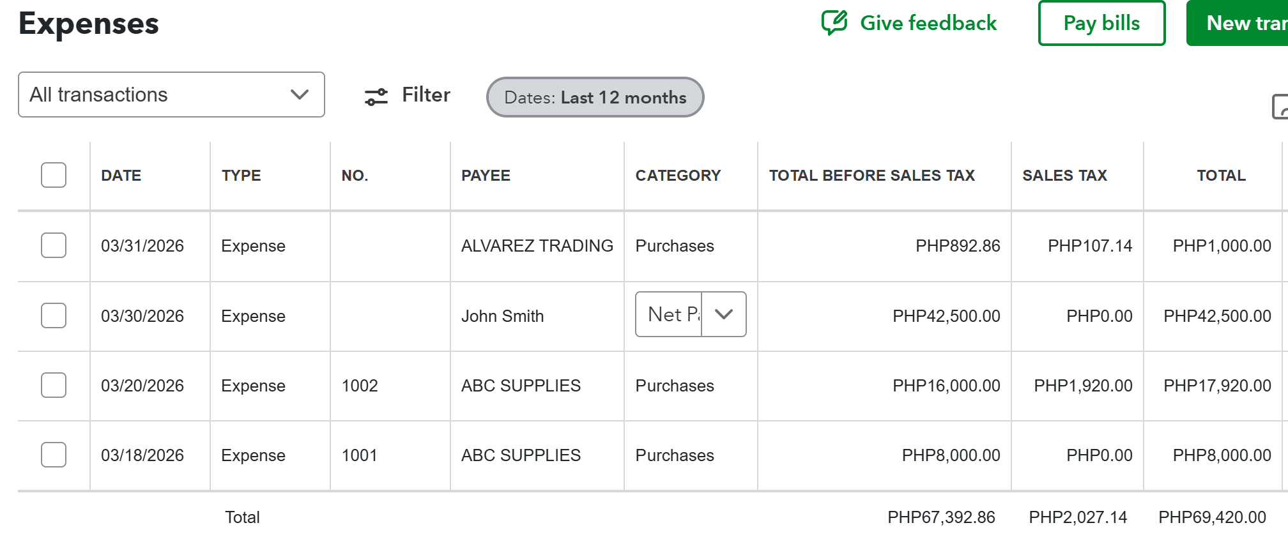Click the New transaction button
This screenshot has width=1288, height=539.
[1239, 23]
